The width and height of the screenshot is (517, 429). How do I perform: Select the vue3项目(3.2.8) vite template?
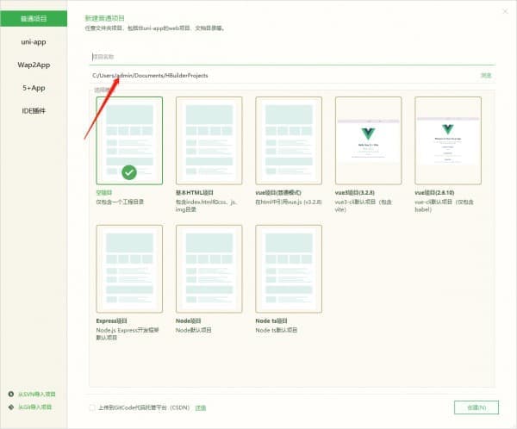[x=368, y=140]
